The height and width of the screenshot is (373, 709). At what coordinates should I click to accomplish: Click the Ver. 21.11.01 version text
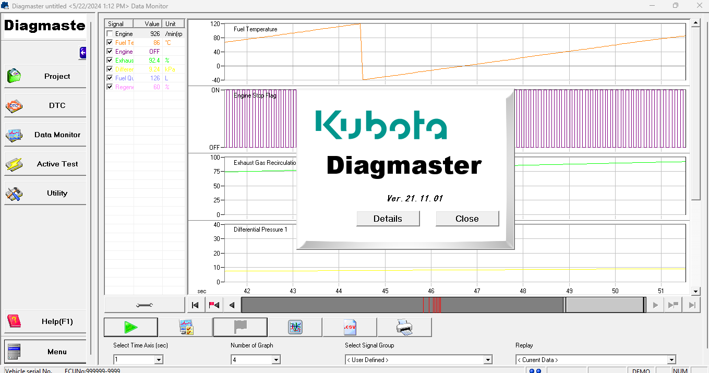415,198
